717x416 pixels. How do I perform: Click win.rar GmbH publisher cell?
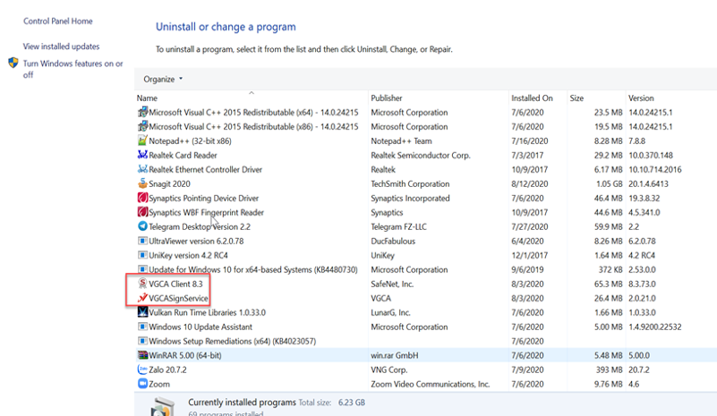click(395, 355)
